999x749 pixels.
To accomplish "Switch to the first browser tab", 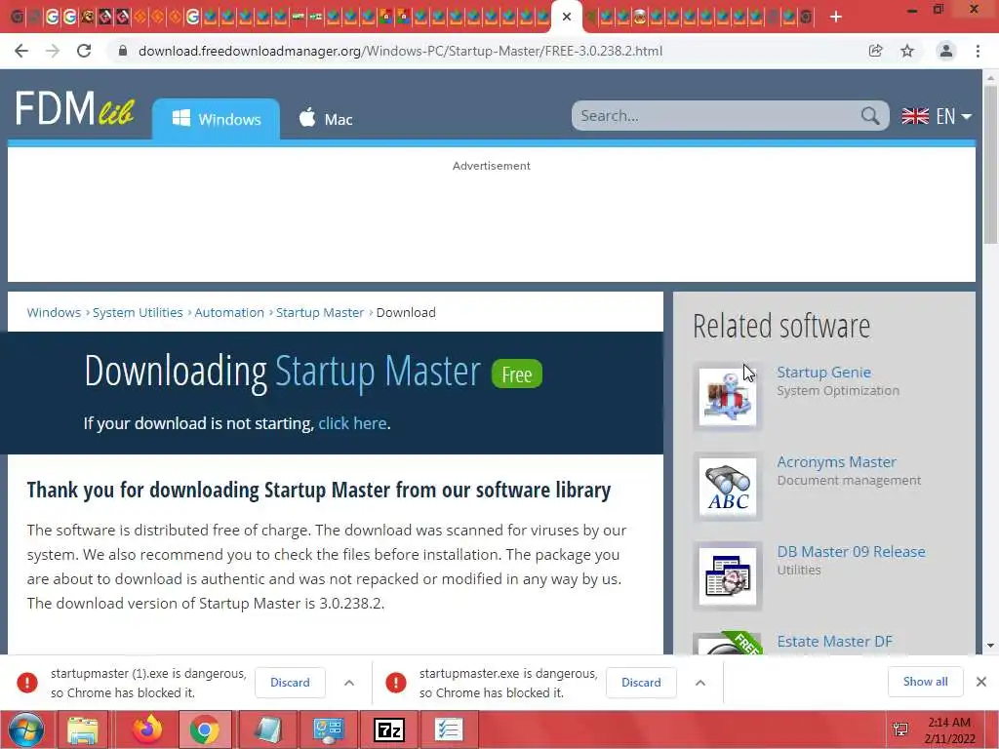I will pos(18,18).
